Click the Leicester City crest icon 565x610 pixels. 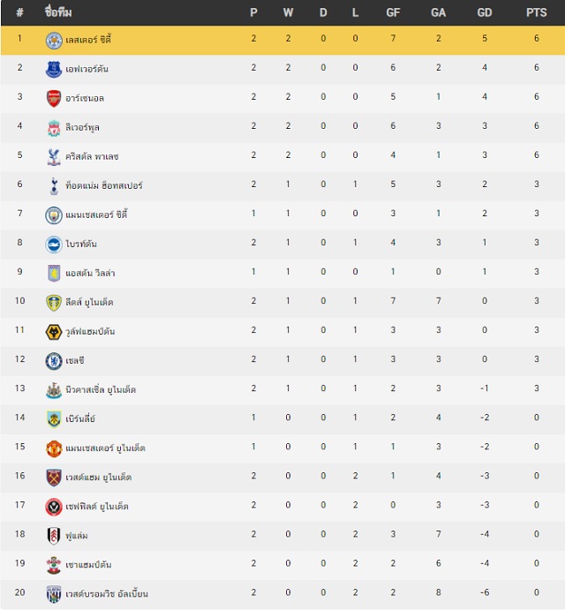tap(54, 41)
